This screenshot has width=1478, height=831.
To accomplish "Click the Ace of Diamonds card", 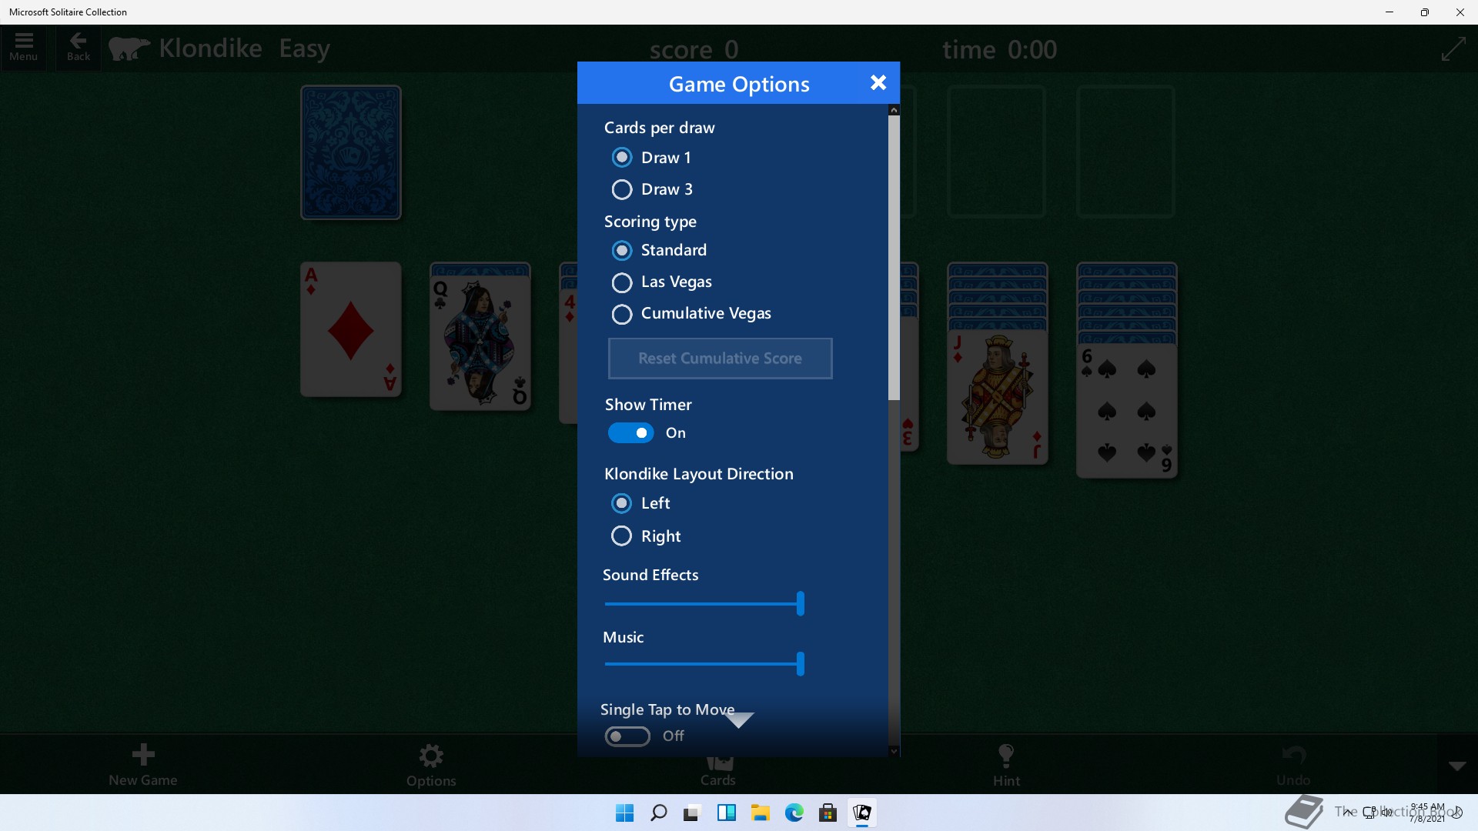I will point(351,329).
